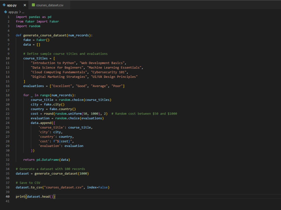Click the string "Cybersecurity 101"

click(109, 72)
